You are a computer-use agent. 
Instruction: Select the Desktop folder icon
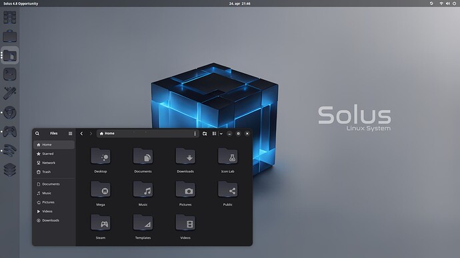pyautogui.click(x=101, y=156)
